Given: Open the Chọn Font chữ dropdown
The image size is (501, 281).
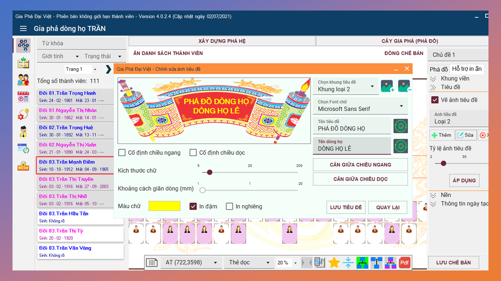Looking at the screenshot, I should [x=360, y=106].
